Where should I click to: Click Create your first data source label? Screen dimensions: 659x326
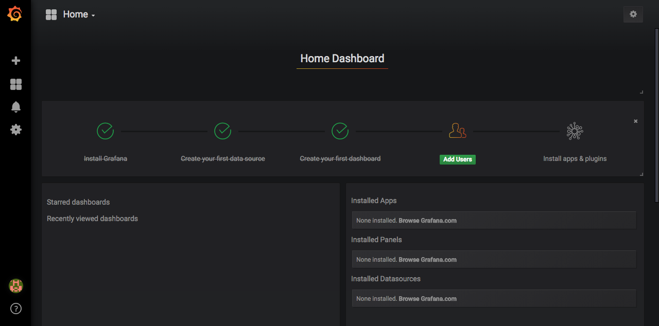click(223, 159)
